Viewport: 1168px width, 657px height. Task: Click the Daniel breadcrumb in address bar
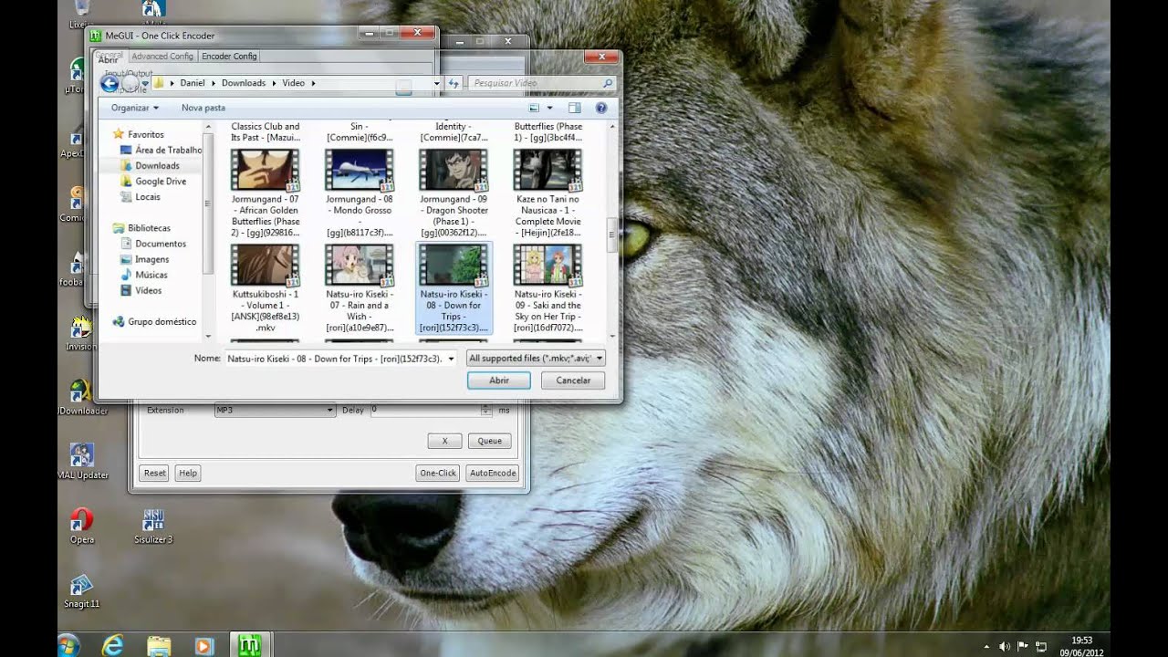coord(193,83)
